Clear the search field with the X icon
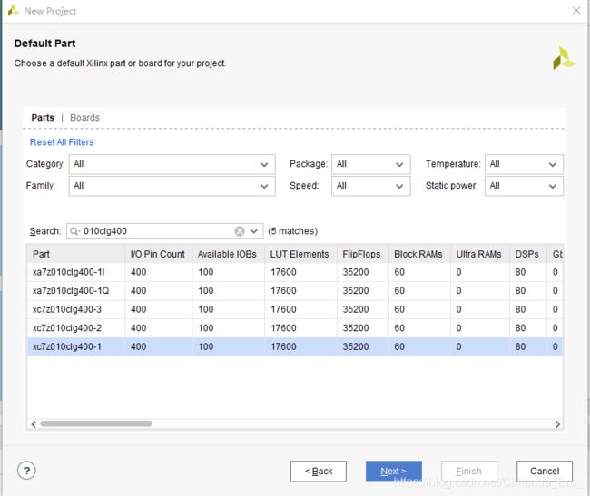This screenshot has height=496, width=590. [x=240, y=231]
